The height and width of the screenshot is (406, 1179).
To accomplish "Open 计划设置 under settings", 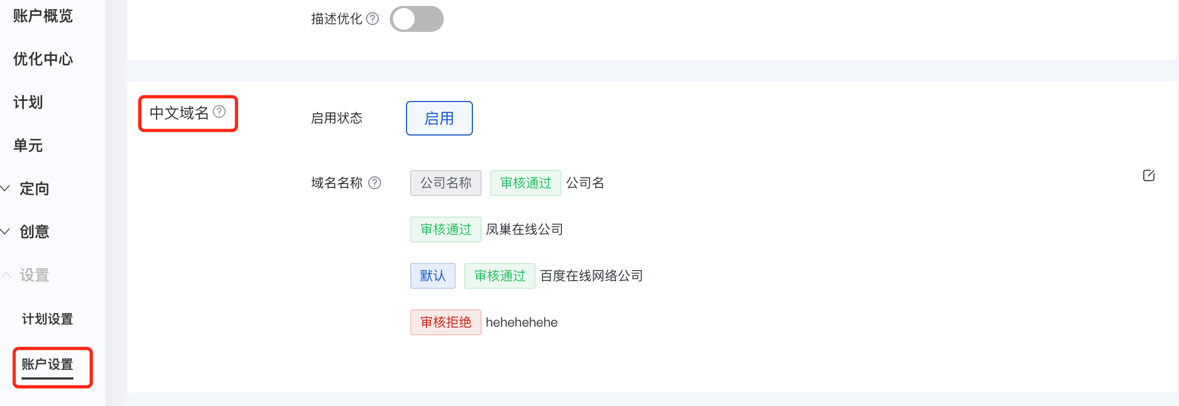I will pyautogui.click(x=48, y=319).
